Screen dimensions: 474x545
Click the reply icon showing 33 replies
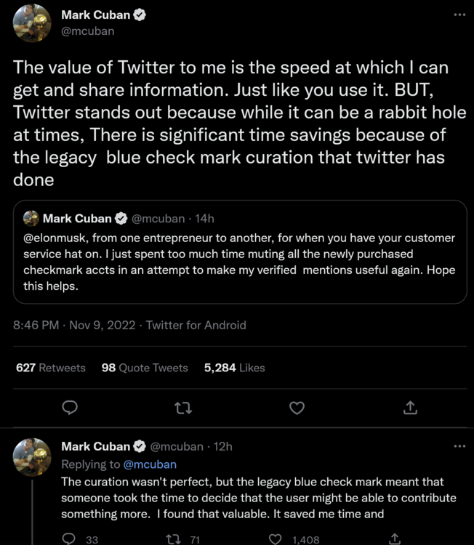click(69, 538)
